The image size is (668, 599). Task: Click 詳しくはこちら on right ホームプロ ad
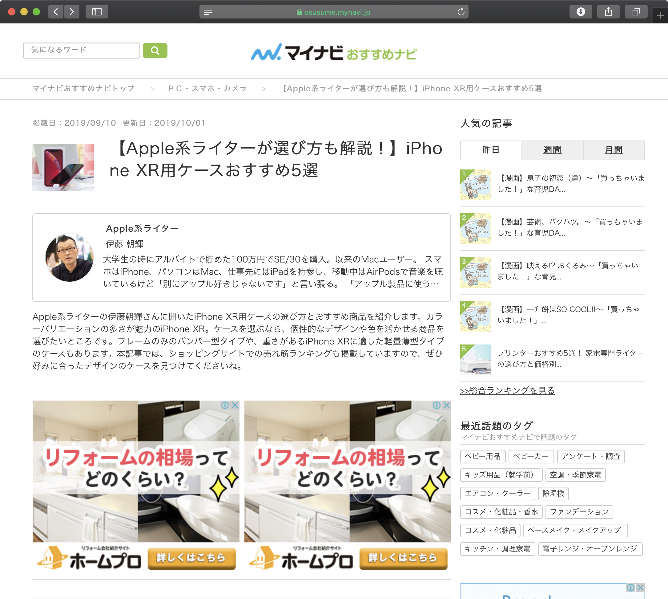(403, 558)
